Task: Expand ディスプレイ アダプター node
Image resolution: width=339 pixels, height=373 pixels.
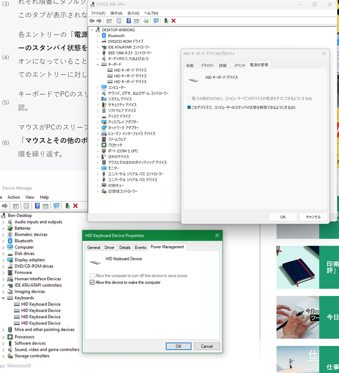Action: tap(98, 122)
